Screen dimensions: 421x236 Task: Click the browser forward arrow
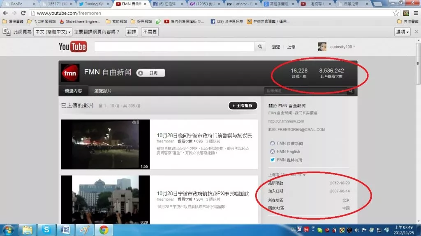click(x=14, y=13)
